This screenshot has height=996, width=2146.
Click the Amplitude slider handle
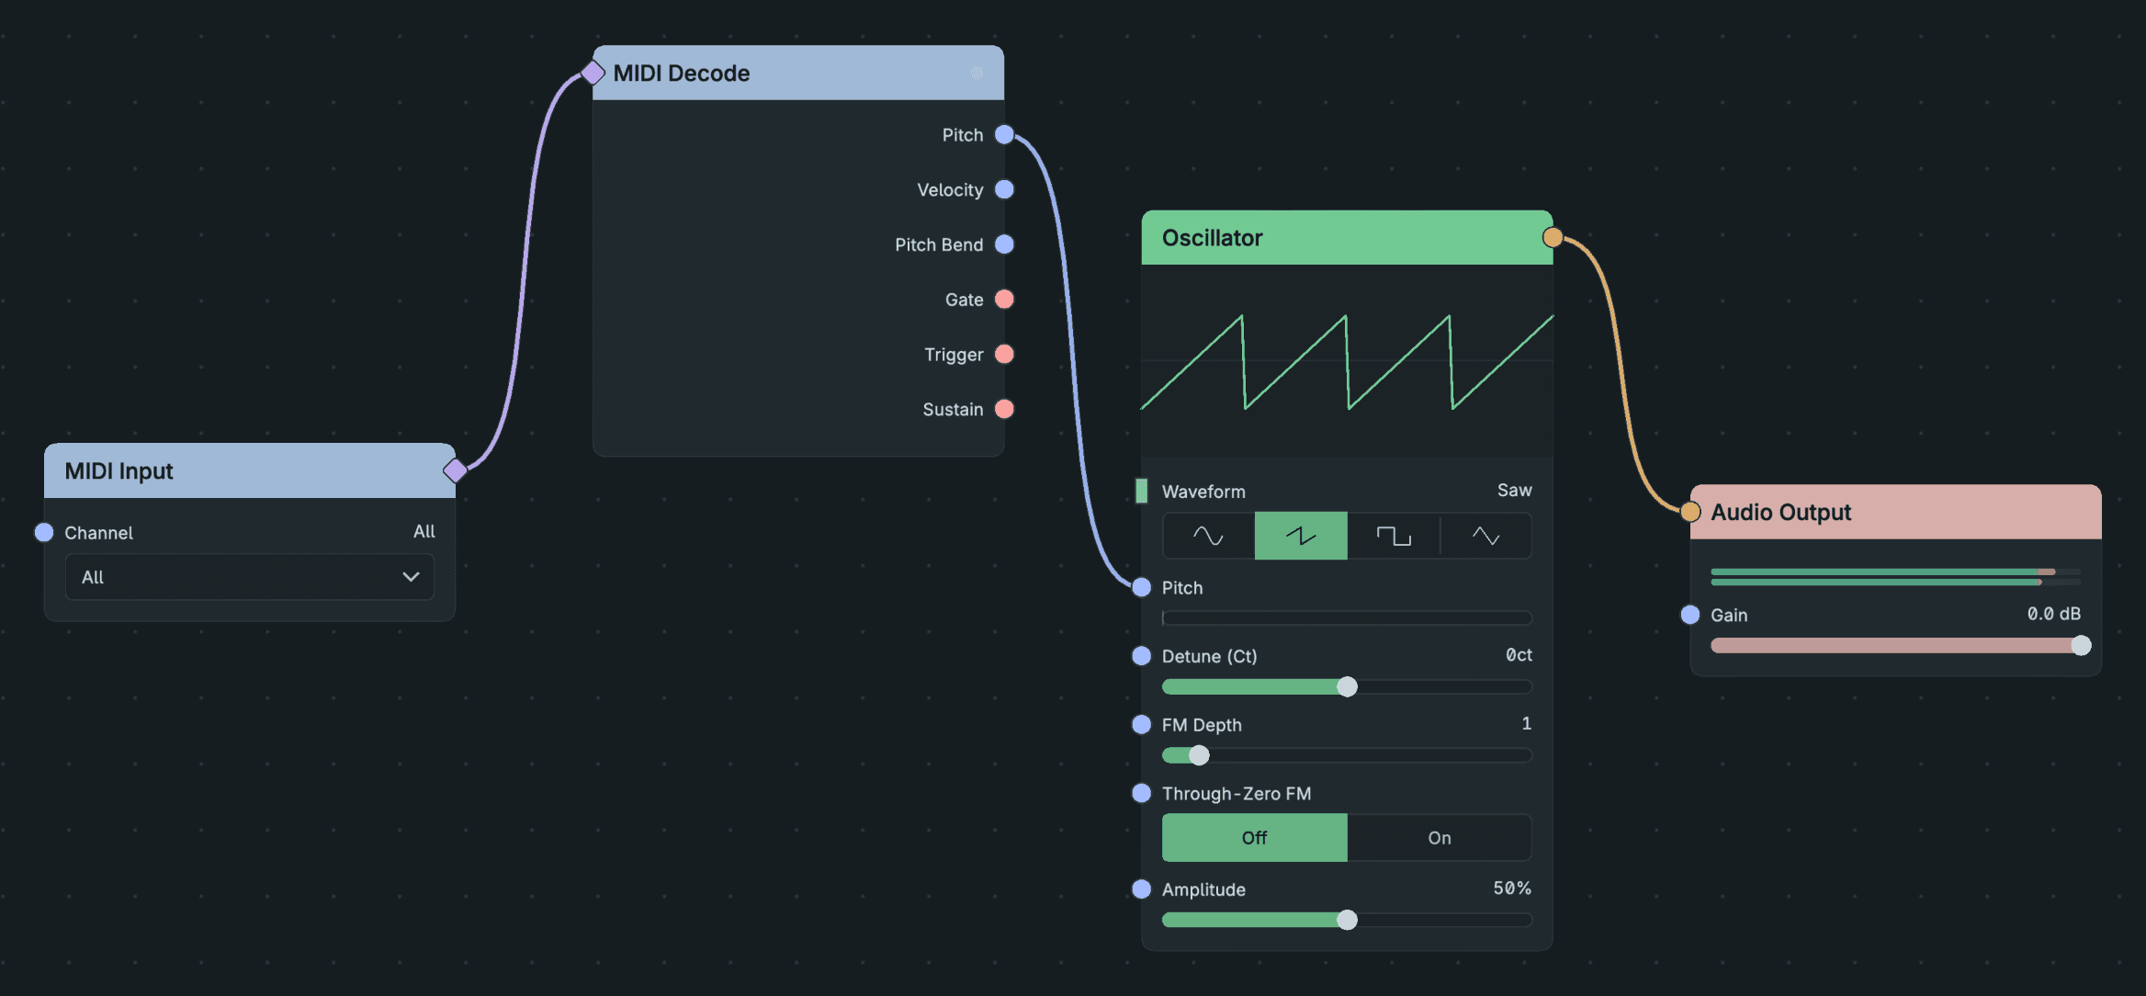1347,920
